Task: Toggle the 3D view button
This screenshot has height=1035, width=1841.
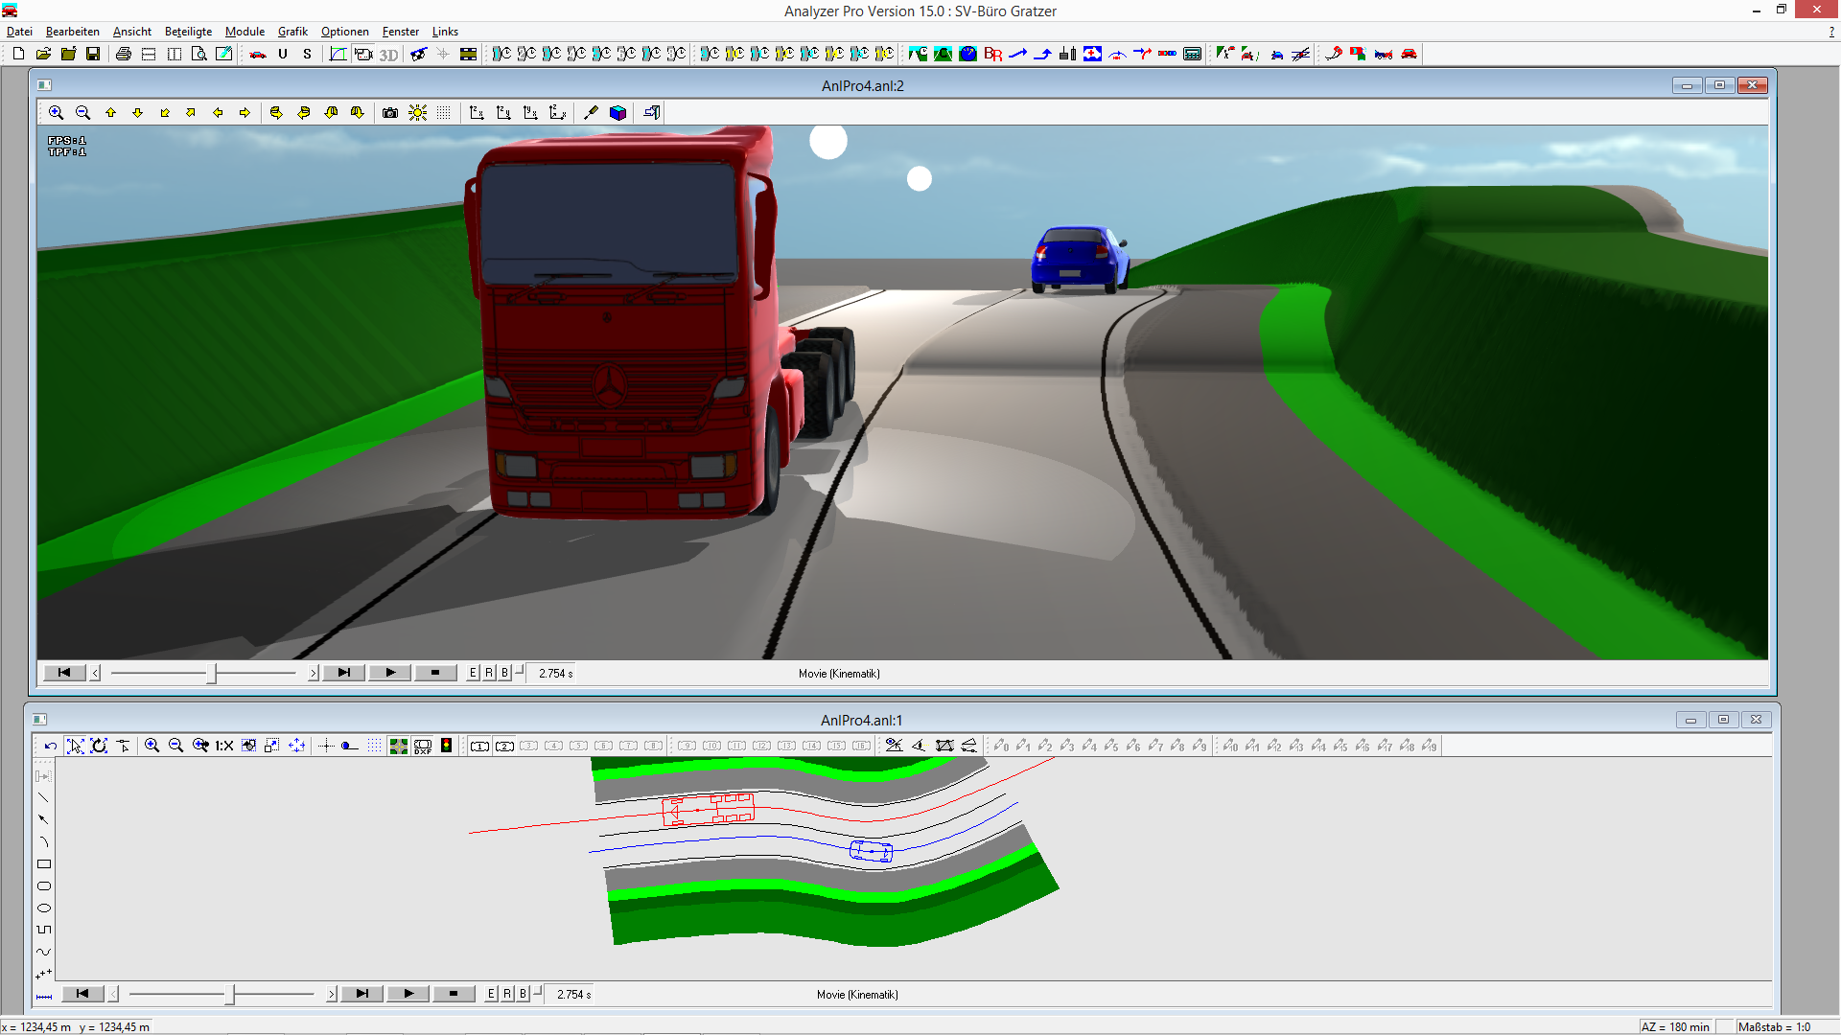Action: click(388, 54)
